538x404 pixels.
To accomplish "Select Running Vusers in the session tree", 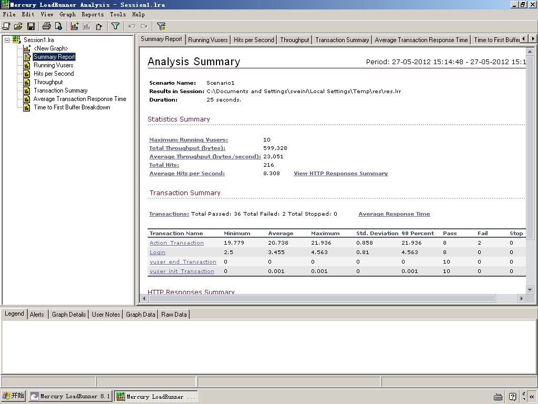I will coord(53,65).
